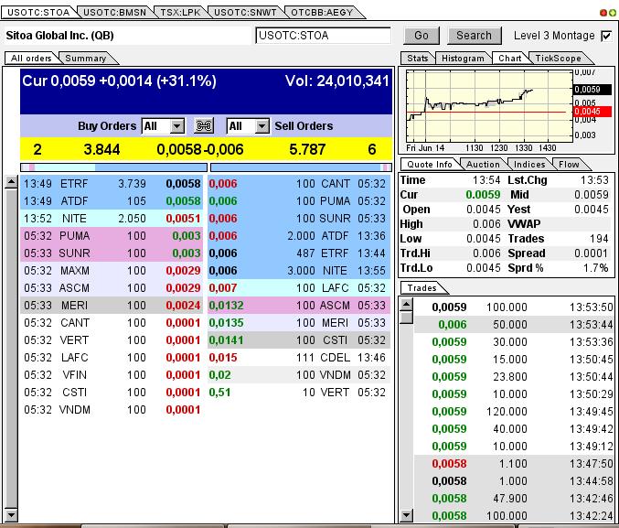The image size is (619, 528).
Task: Open the Buy Orders filter dropdown
Action: 176,126
